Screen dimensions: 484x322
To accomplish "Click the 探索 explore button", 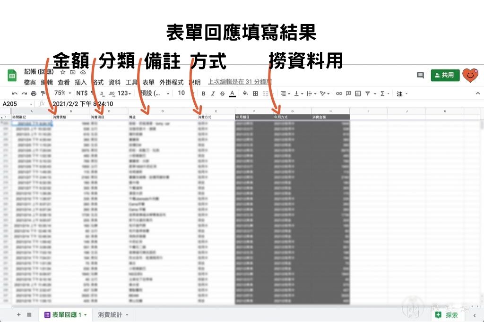I will [x=448, y=315].
